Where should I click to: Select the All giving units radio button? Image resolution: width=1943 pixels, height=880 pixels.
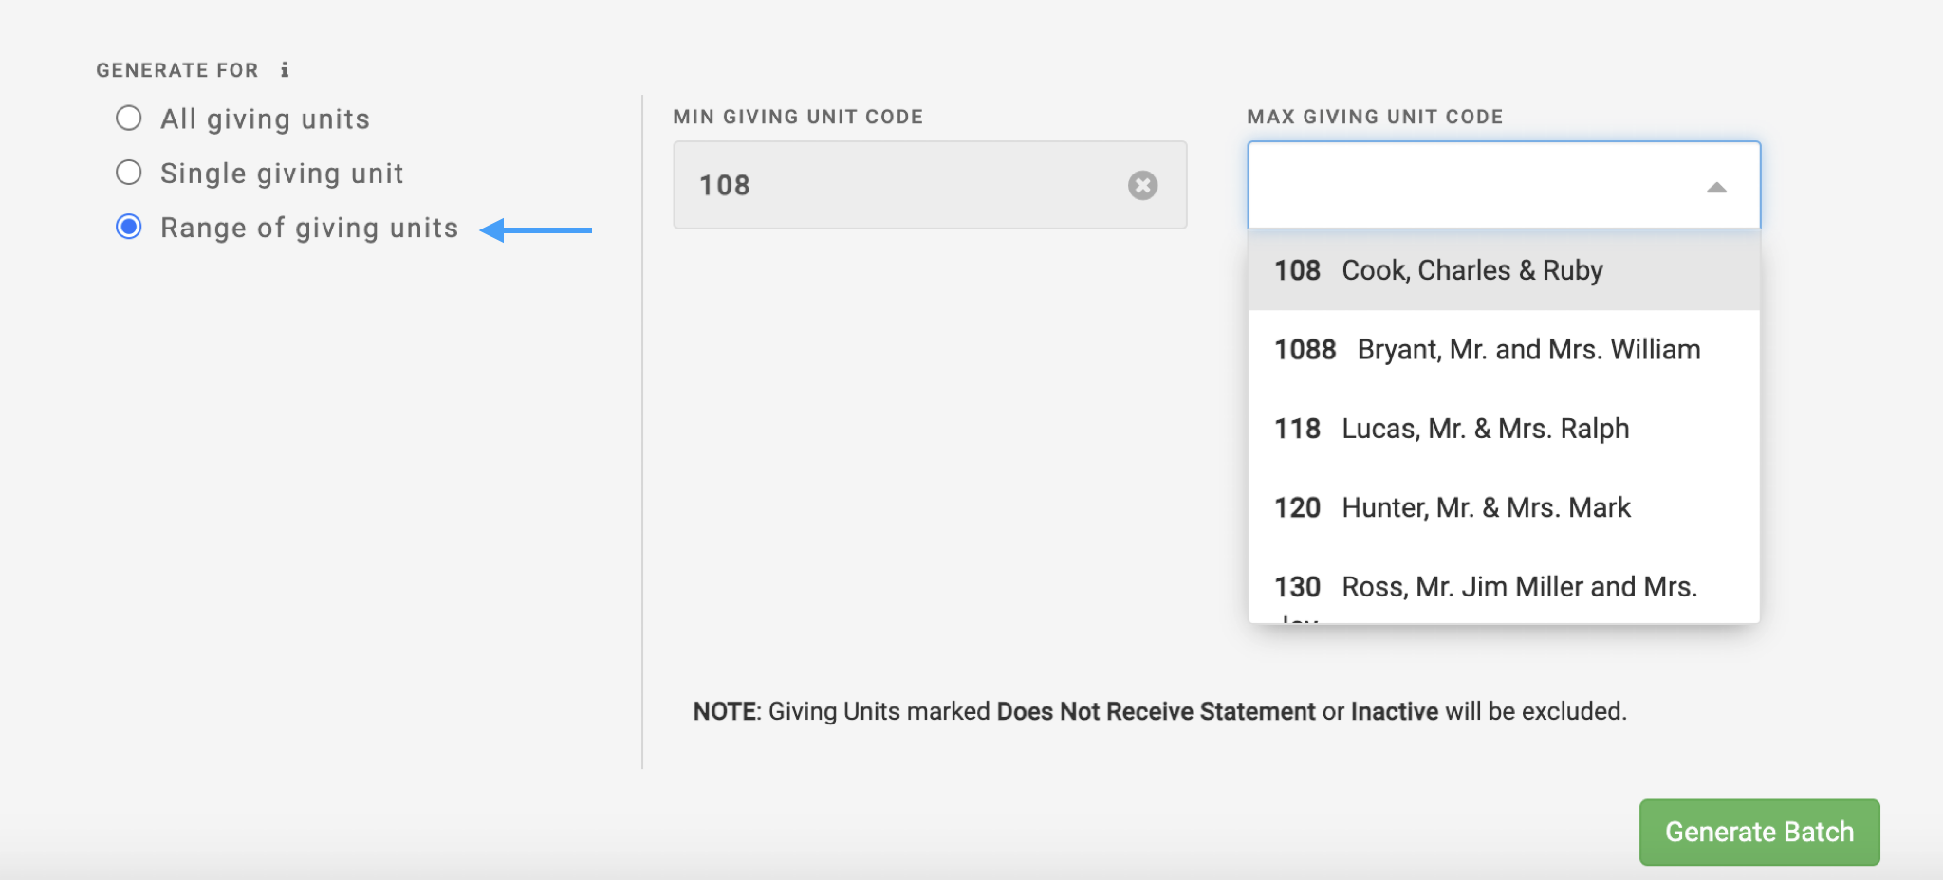coord(129,119)
